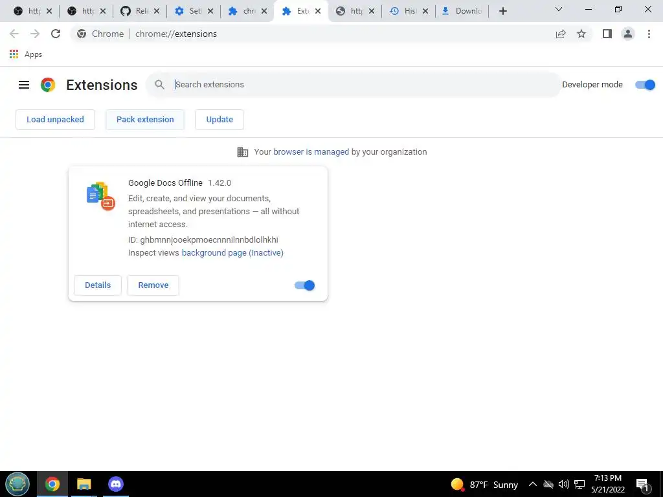Click the network tray icon
Viewport: 663px width, 497px height.
[579, 484]
